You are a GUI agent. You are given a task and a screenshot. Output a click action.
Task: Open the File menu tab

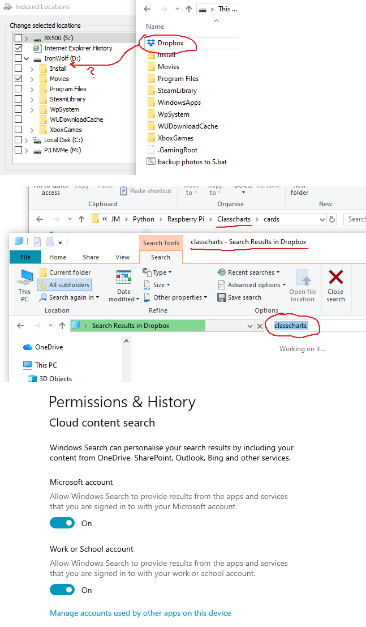(x=25, y=257)
